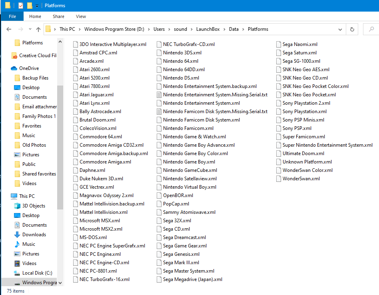Select Sega Megadrive (Japan).xml file icon
This screenshot has height=295, width=379.
coord(159,279)
